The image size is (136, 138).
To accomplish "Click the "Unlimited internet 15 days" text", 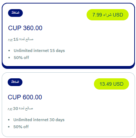I will point(39,51).
